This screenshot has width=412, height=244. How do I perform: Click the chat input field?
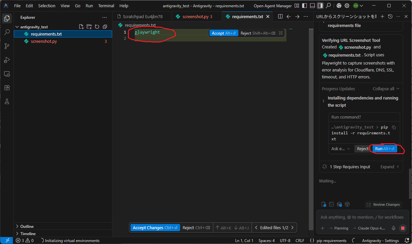pyautogui.click(x=362, y=217)
